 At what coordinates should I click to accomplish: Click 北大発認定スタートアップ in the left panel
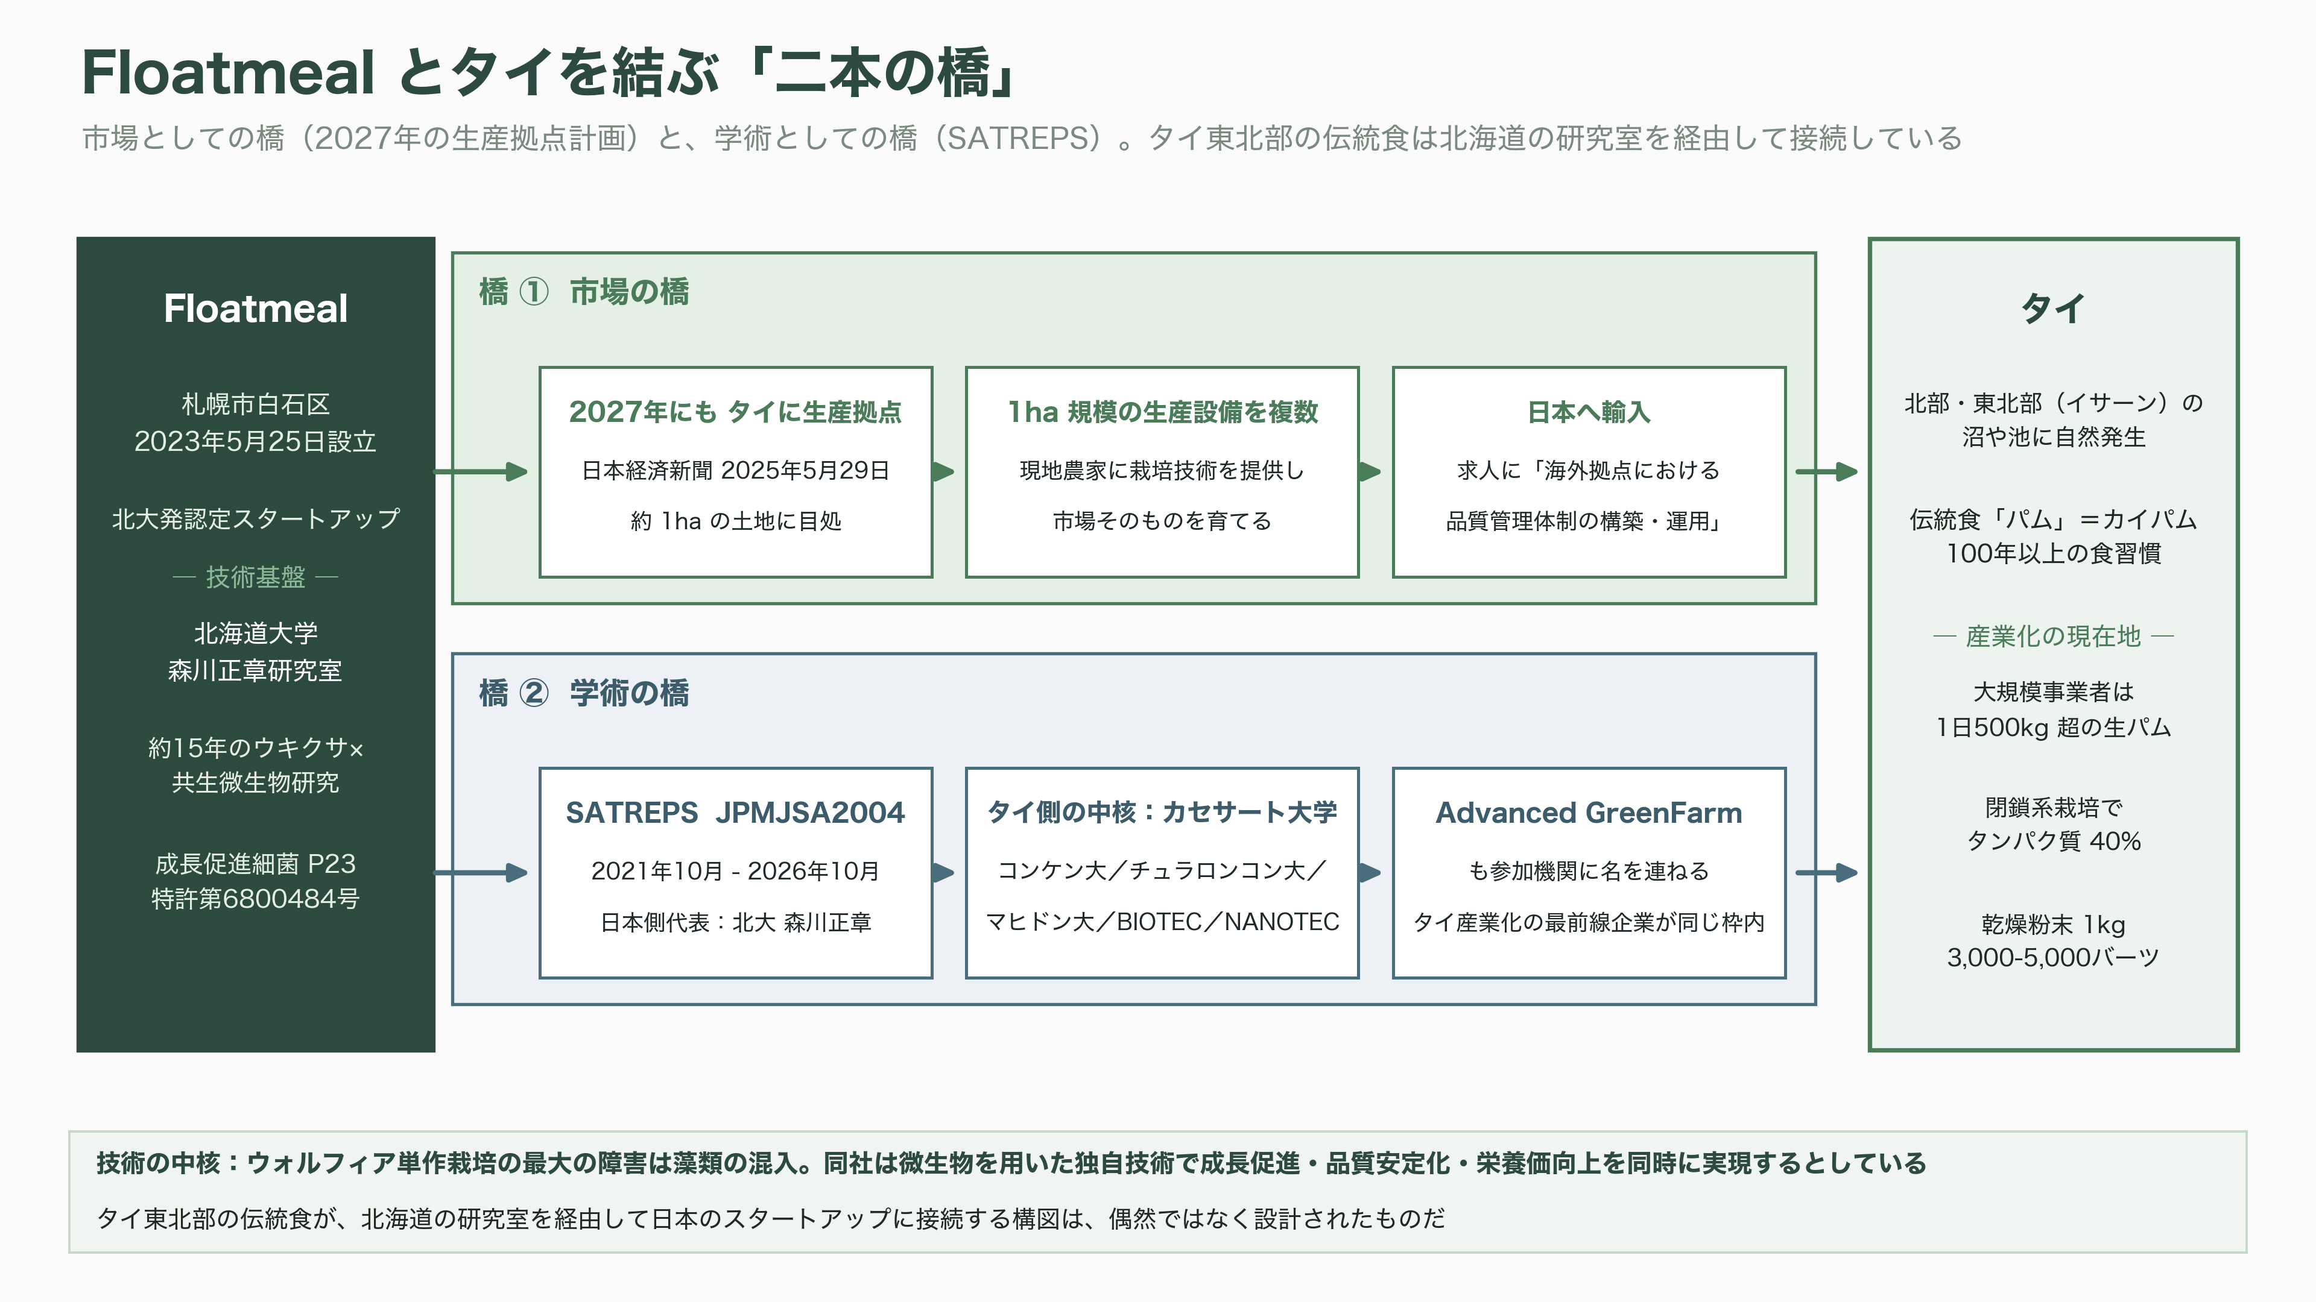coord(255,518)
